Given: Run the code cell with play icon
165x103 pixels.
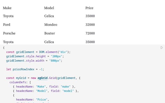Looking at the screenshot, I should pyautogui.click(x=162, y=48).
